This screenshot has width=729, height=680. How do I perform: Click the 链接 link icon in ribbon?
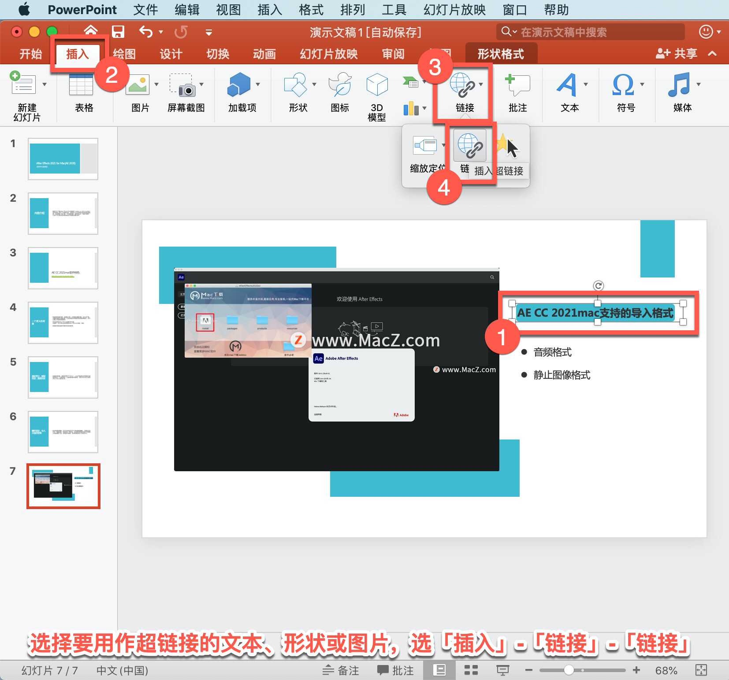pyautogui.click(x=462, y=84)
